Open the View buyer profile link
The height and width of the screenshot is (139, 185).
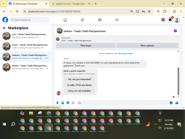tap(125, 53)
